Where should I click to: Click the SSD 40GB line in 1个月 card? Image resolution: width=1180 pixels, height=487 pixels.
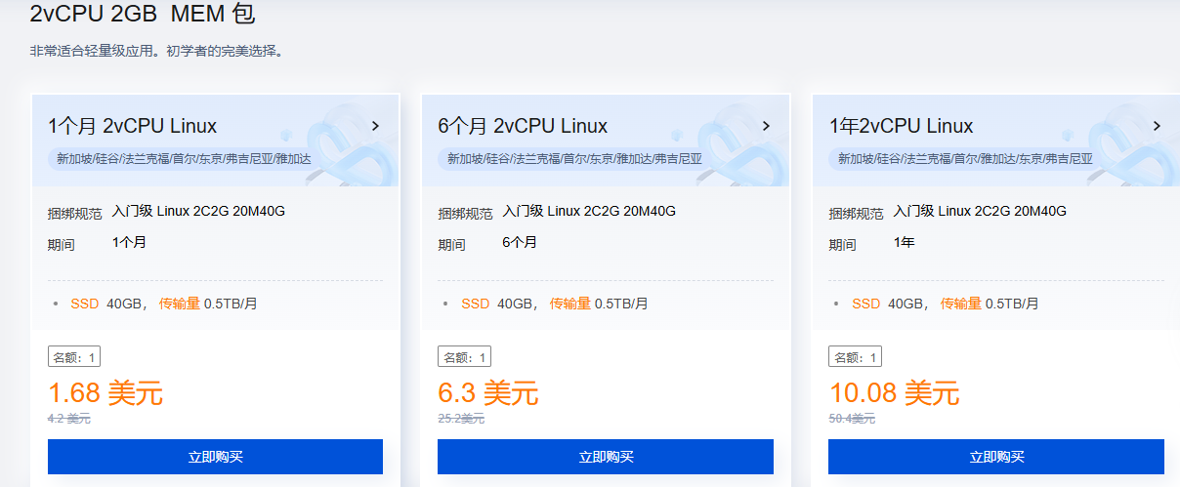[164, 304]
